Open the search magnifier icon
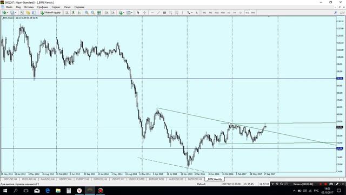The image size is (346, 195). click(x=336, y=13)
